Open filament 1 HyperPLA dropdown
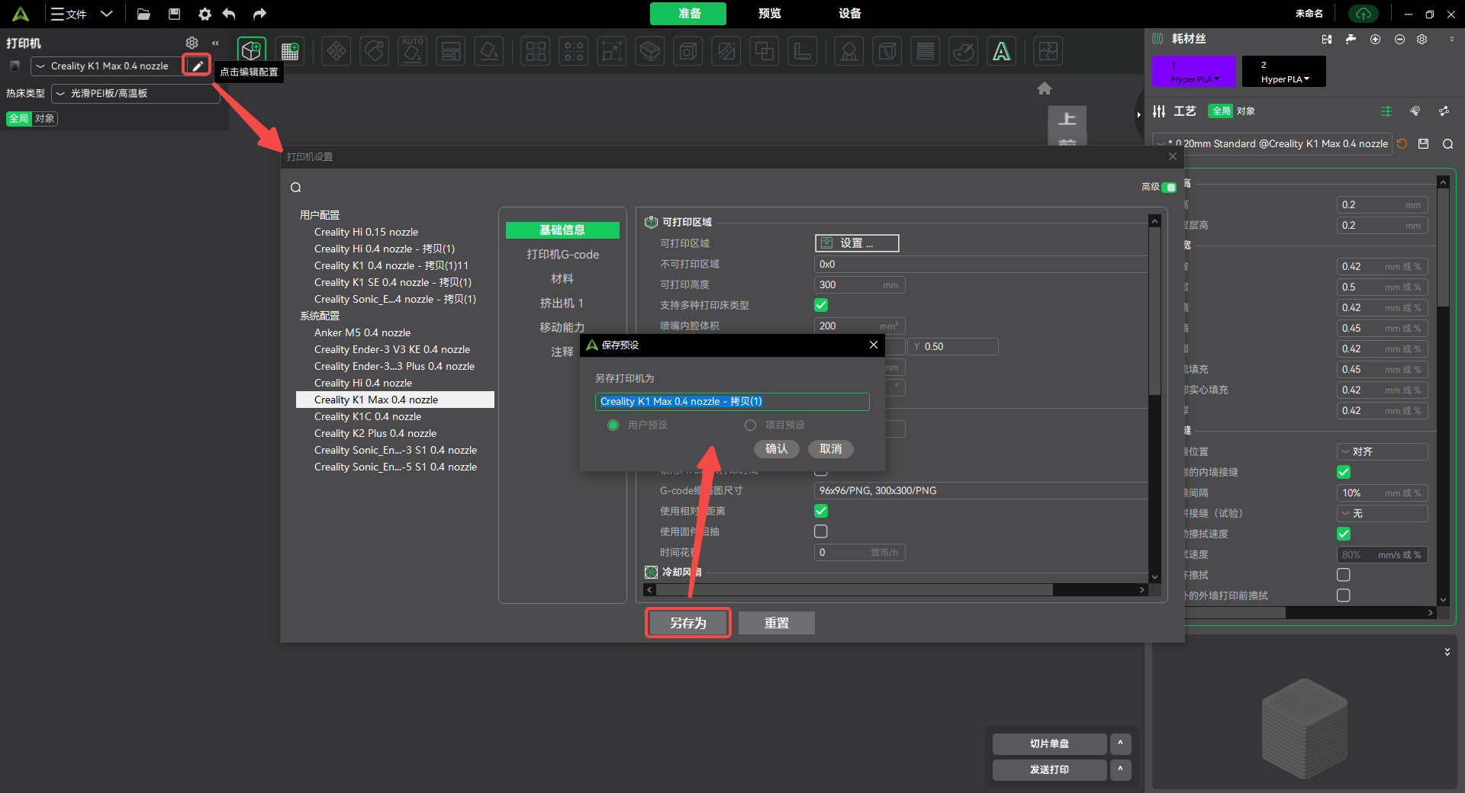This screenshot has height=793, width=1465. (1193, 71)
